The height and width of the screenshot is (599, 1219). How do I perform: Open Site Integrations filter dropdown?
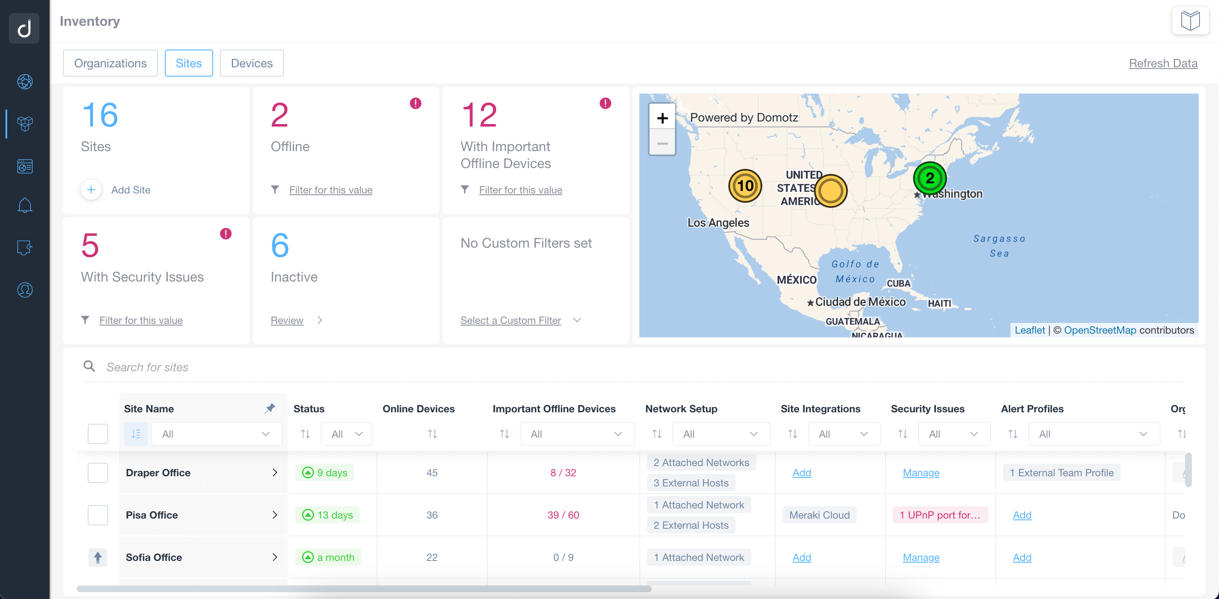844,433
